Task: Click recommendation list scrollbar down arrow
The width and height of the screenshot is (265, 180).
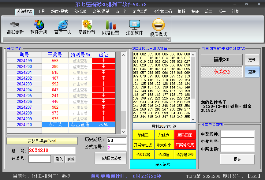Action: (x=193, y=120)
